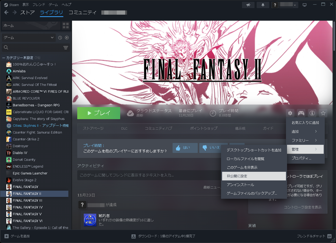Open the game management gear icon

coord(290,113)
